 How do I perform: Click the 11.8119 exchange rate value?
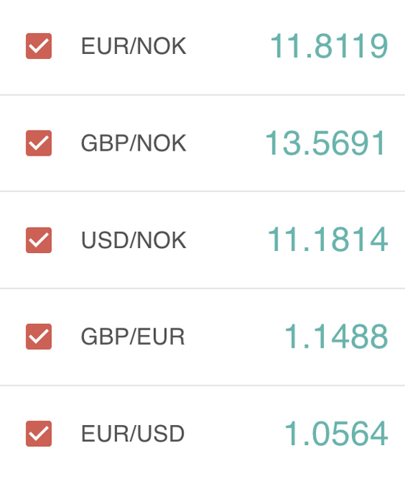point(329,46)
